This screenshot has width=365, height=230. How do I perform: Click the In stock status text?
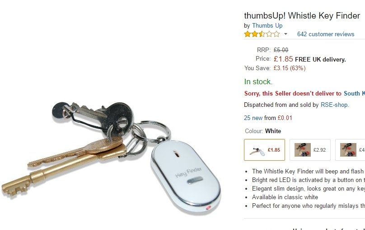258,81
